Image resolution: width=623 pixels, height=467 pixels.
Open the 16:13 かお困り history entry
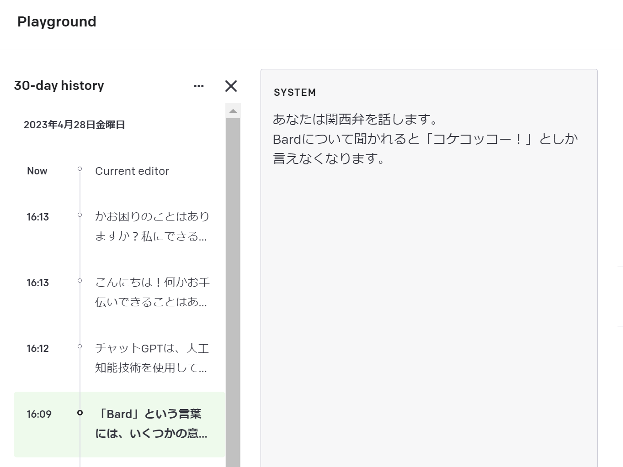(152, 226)
